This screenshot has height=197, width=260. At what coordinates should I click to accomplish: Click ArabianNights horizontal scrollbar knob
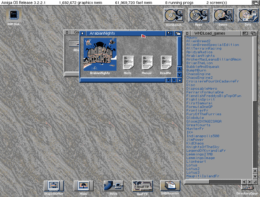(123, 80)
